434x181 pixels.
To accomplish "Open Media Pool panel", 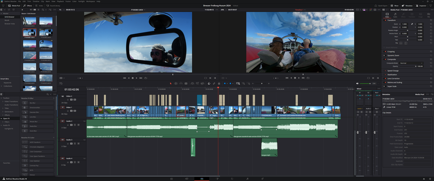I will tap(14, 5).
